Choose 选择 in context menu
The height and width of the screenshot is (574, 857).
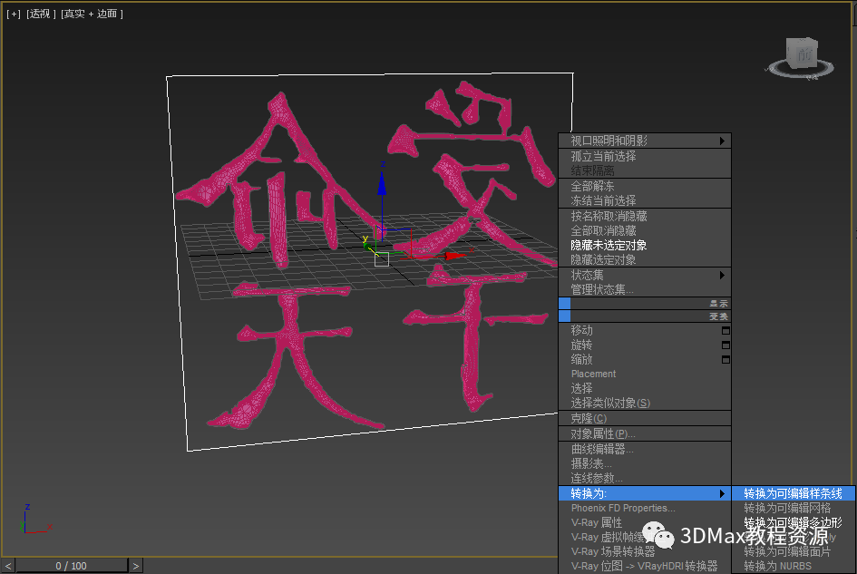(x=581, y=389)
